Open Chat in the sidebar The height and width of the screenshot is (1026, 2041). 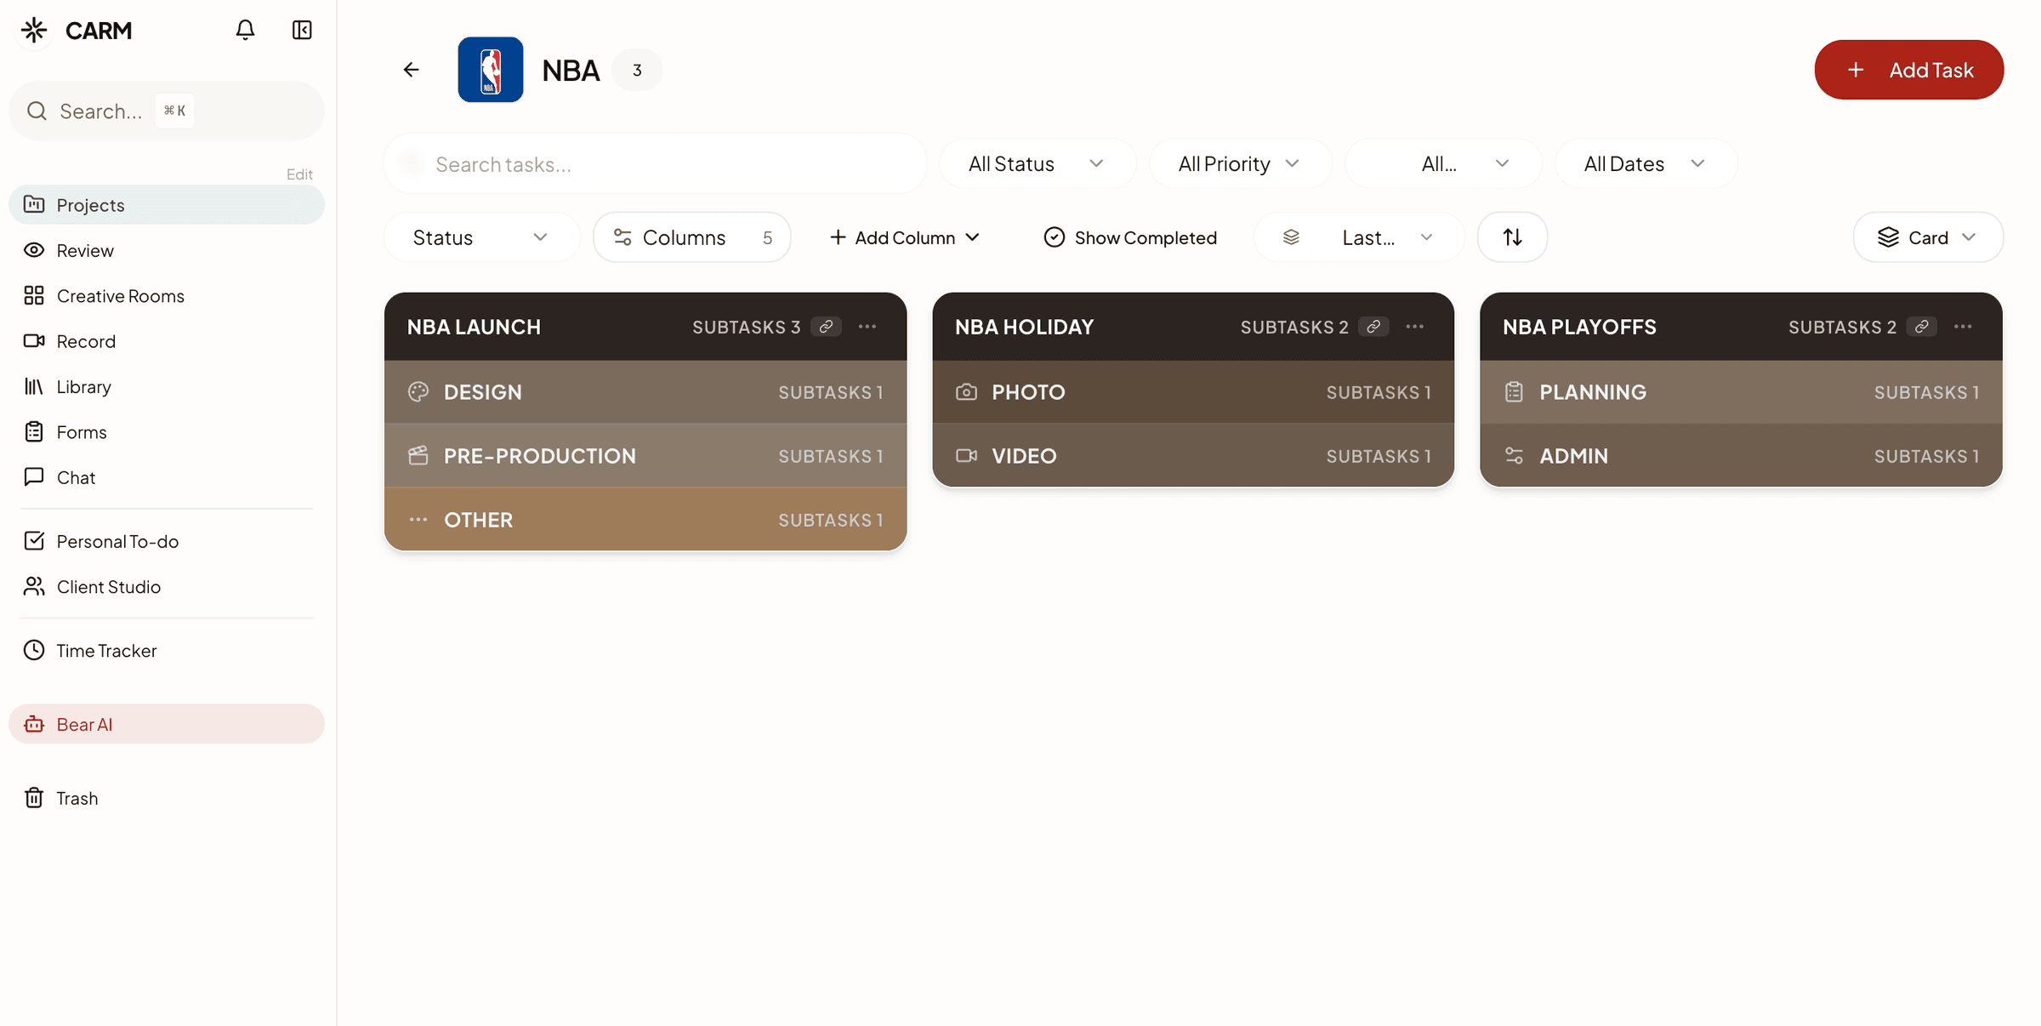[167, 477]
